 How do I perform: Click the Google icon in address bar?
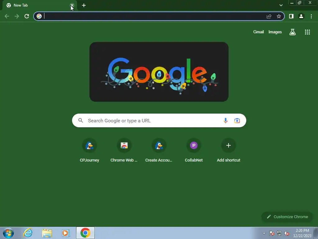[39, 16]
